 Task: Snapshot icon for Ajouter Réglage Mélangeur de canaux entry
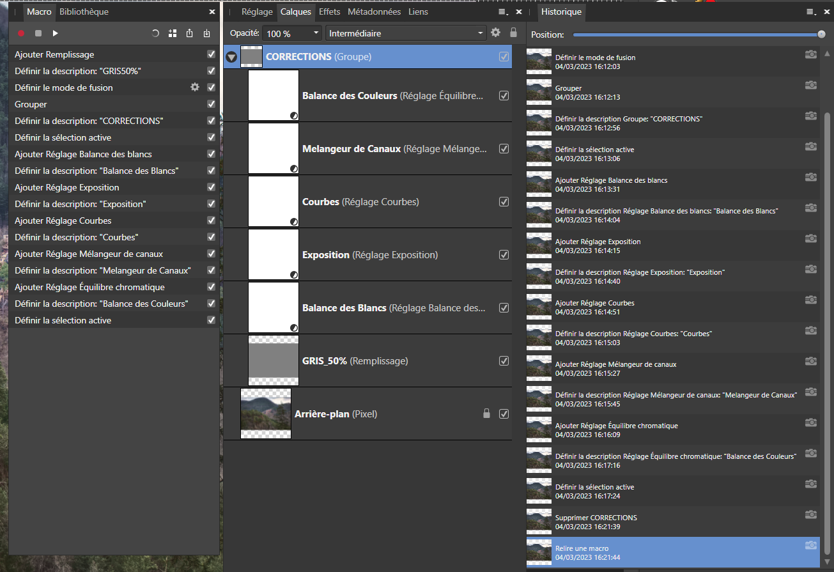(811, 361)
